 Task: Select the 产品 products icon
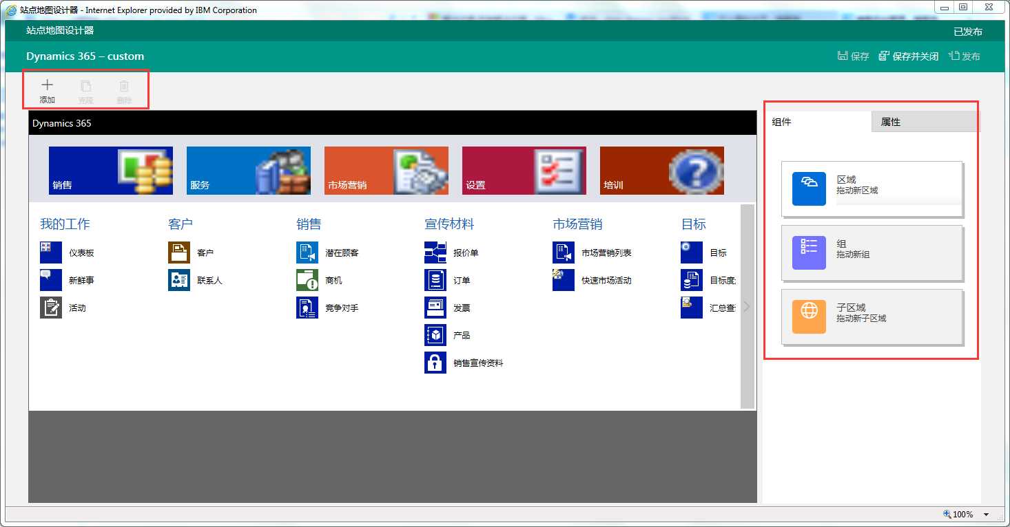tap(435, 335)
